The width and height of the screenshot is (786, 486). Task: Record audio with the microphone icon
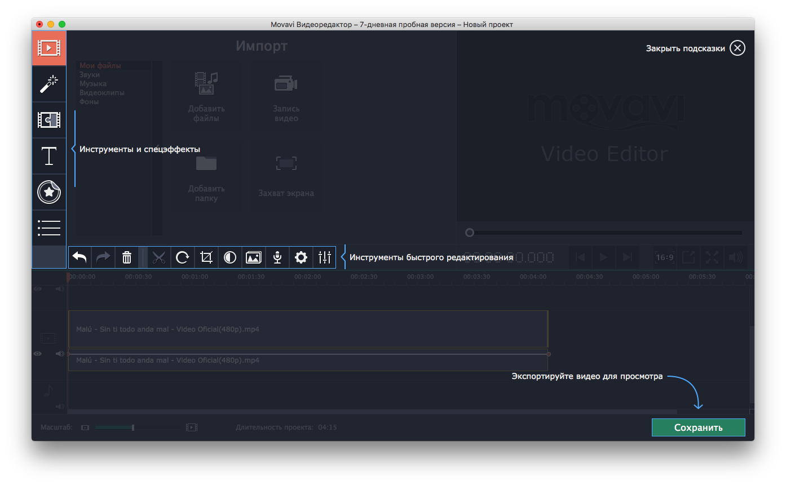[277, 257]
